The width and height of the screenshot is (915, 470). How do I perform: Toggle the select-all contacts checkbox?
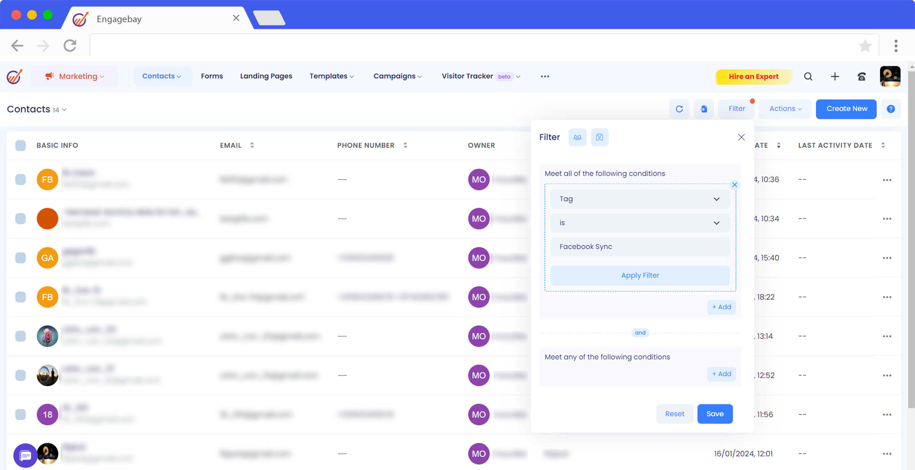point(21,145)
